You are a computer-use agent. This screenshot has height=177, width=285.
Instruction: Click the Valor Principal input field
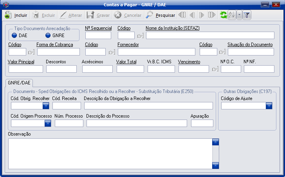coord(25,69)
